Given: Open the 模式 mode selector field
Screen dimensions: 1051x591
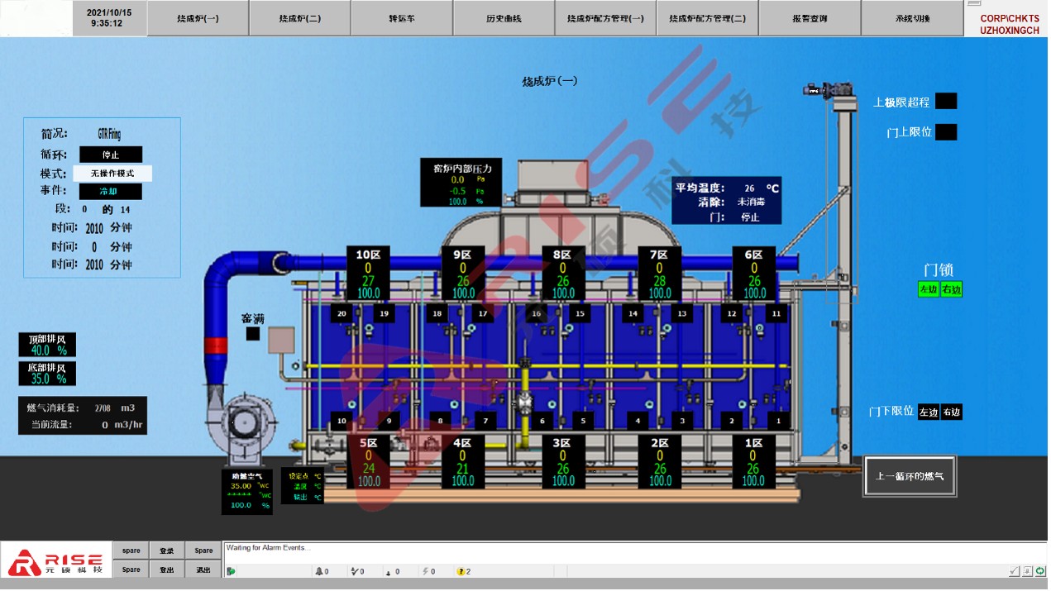Looking at the screenshot, I should tap(112, 174).
